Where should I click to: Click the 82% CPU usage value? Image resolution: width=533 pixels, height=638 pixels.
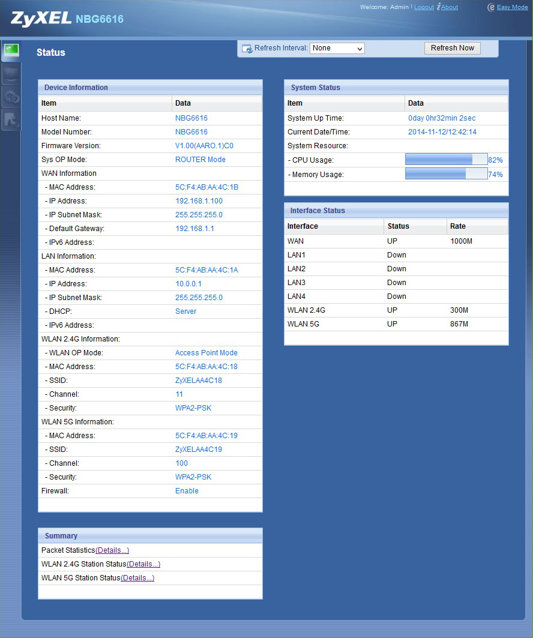(496, 160)
